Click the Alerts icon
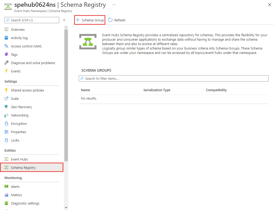Viewport: 279px width, 210px height. (7, 186)
